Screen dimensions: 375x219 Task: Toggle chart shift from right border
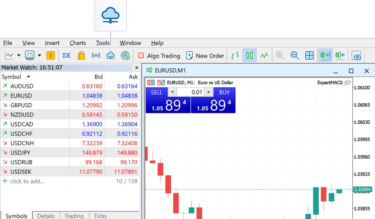(x=340, y=56)
